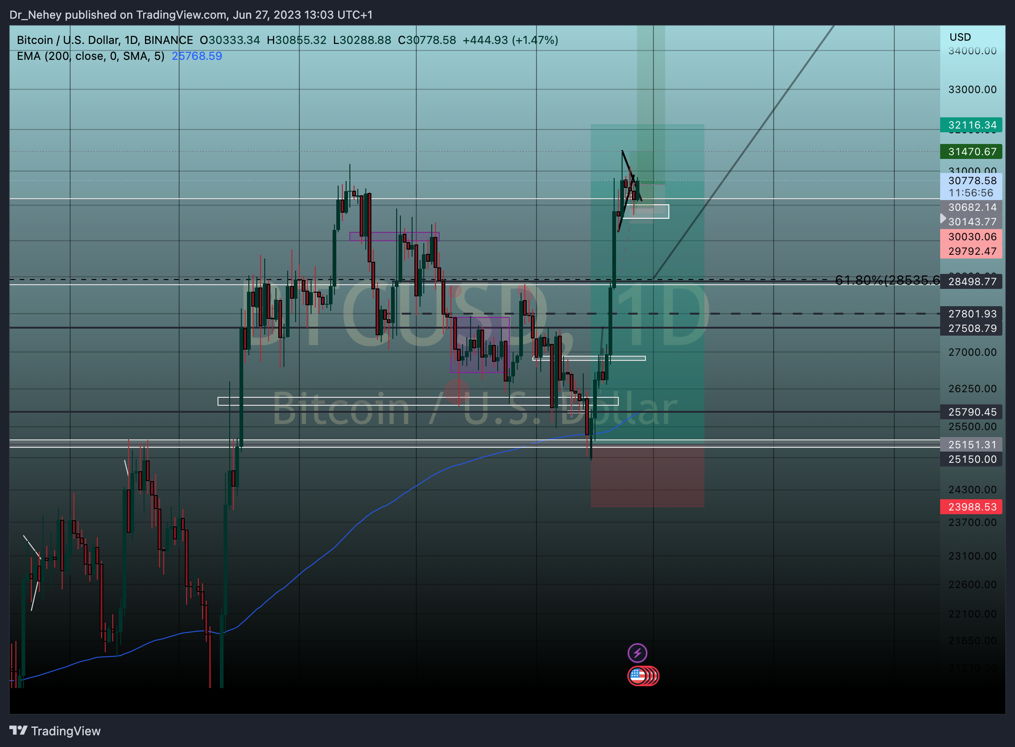This screenshot has width=1015, height=747.
Task: Click the countdown timer 11:56:56
Action: pyautogui.click(x=971, y=193)
